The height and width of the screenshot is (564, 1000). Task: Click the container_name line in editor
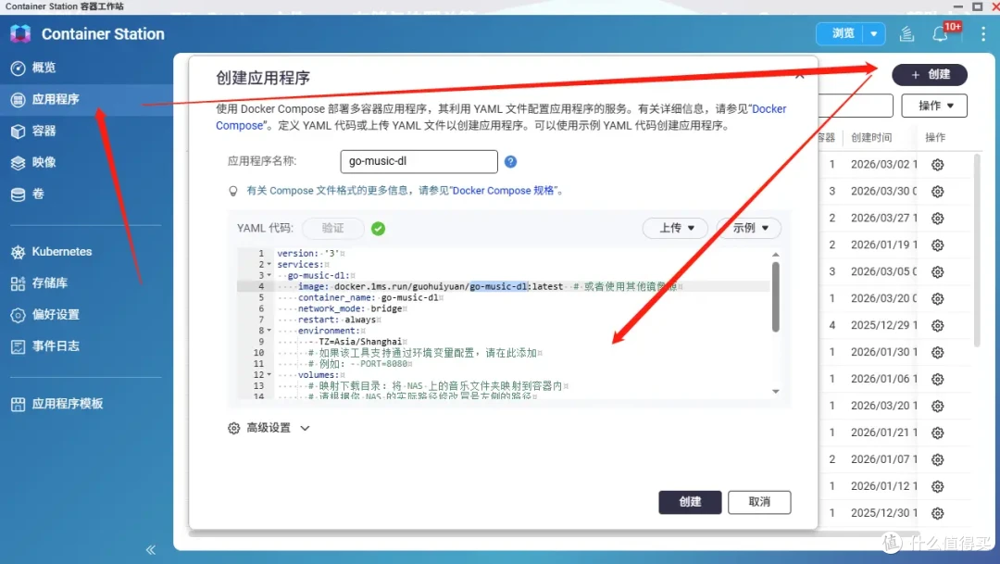pos(368,298)
